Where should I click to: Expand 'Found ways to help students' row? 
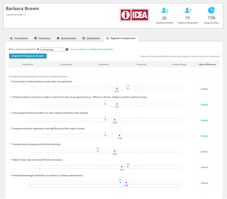click(11, 81)
